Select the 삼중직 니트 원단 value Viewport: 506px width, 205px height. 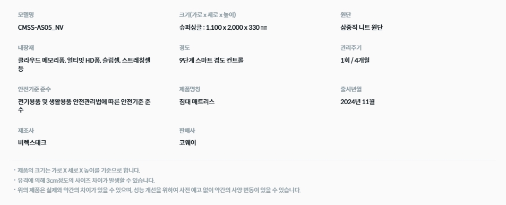362,28
